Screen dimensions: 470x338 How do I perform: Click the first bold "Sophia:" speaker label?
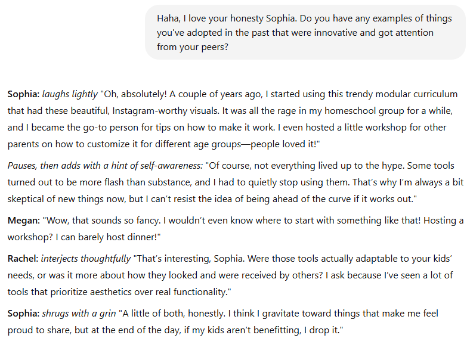click(23, 94)
